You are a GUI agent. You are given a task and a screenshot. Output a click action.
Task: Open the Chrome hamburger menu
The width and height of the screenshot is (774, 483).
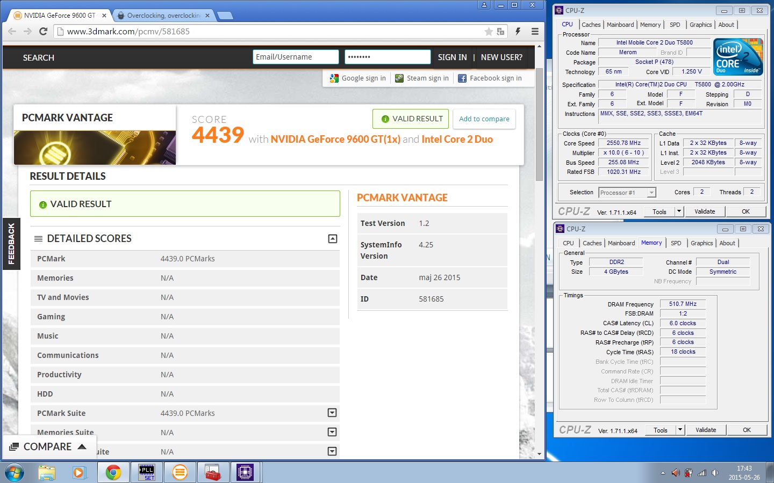pos(535,32)
